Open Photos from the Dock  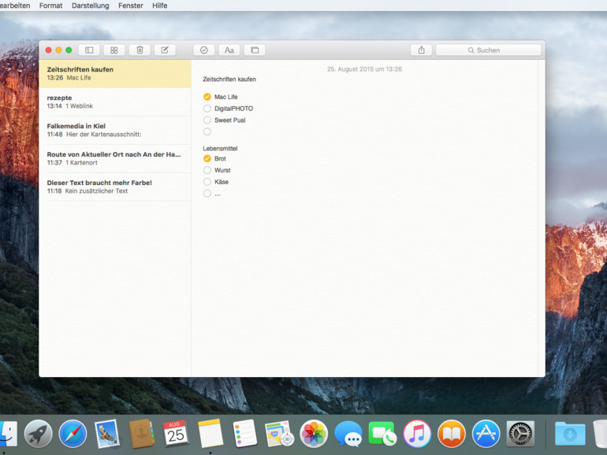click(x=314, y=434)
